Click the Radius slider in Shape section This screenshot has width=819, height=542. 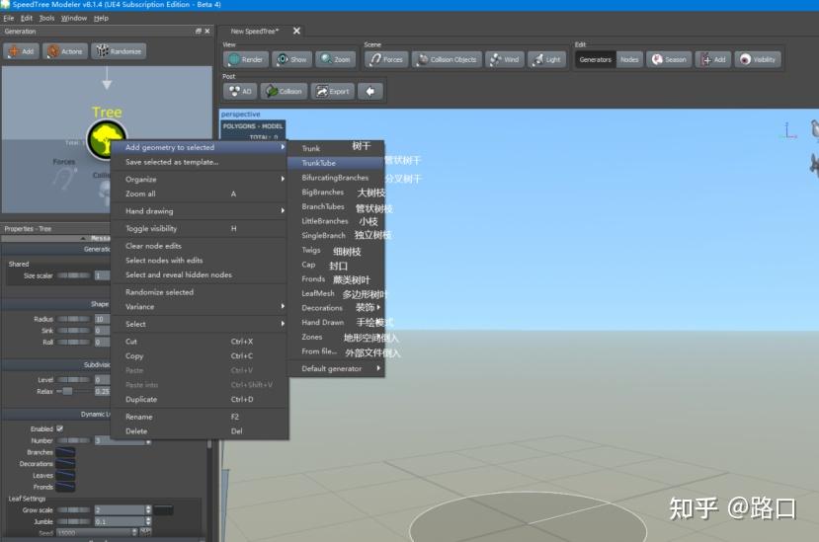(74, 319)
